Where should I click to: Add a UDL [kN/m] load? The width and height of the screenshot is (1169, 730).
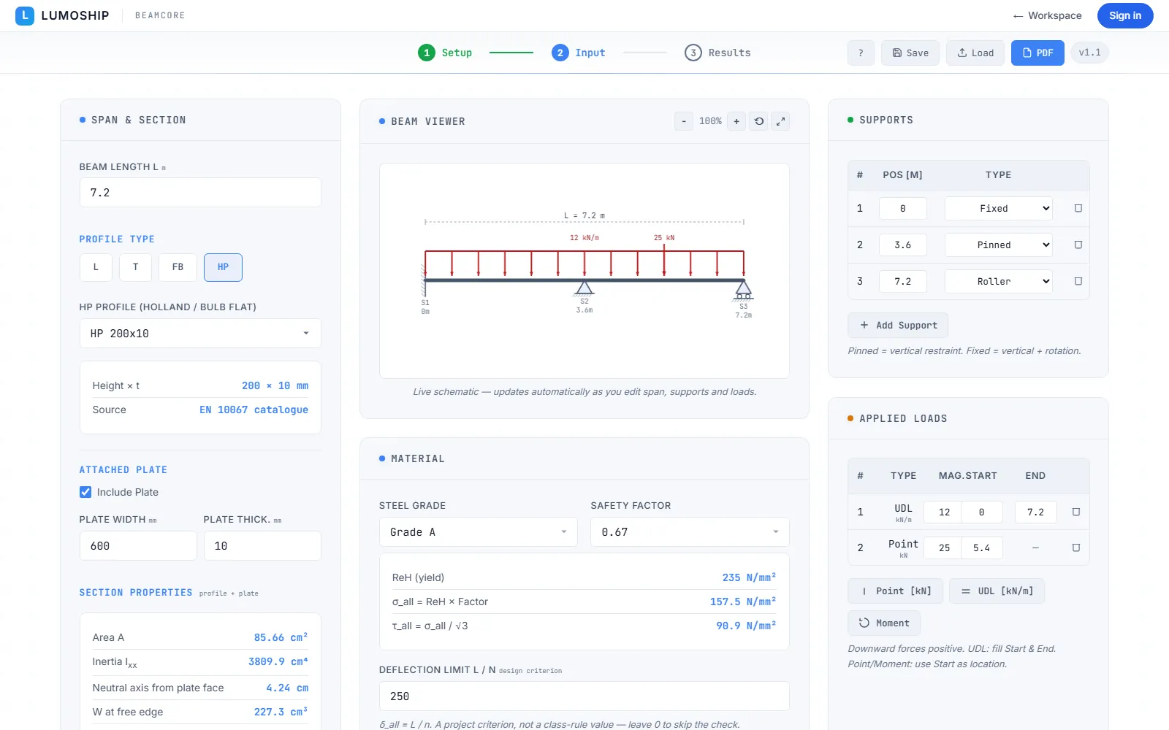(997, 591)
